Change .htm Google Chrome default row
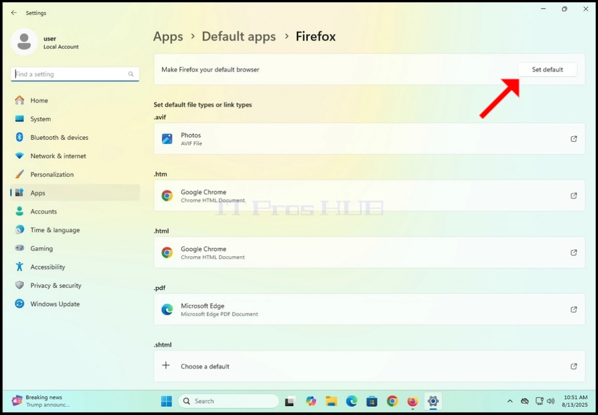598x415 pixels. 369,196
